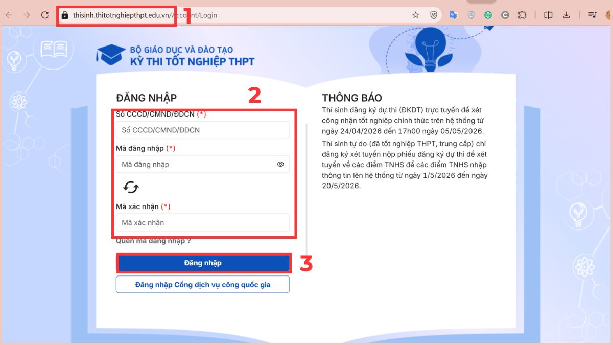Click the KỲ THI TỐT NGHIỆP THPT title

[192, 62]
